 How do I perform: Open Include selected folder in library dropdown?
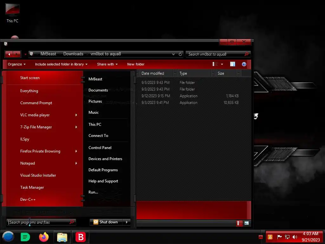pyautogui.click(x=61, y=64)
